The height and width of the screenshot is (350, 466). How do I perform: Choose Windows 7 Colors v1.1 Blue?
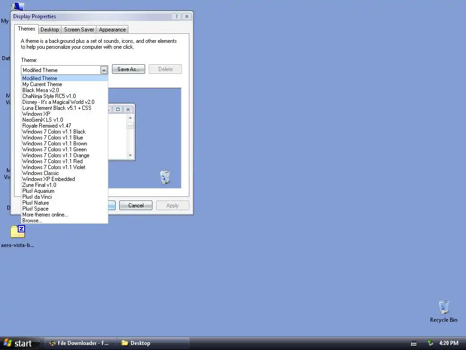65,138
